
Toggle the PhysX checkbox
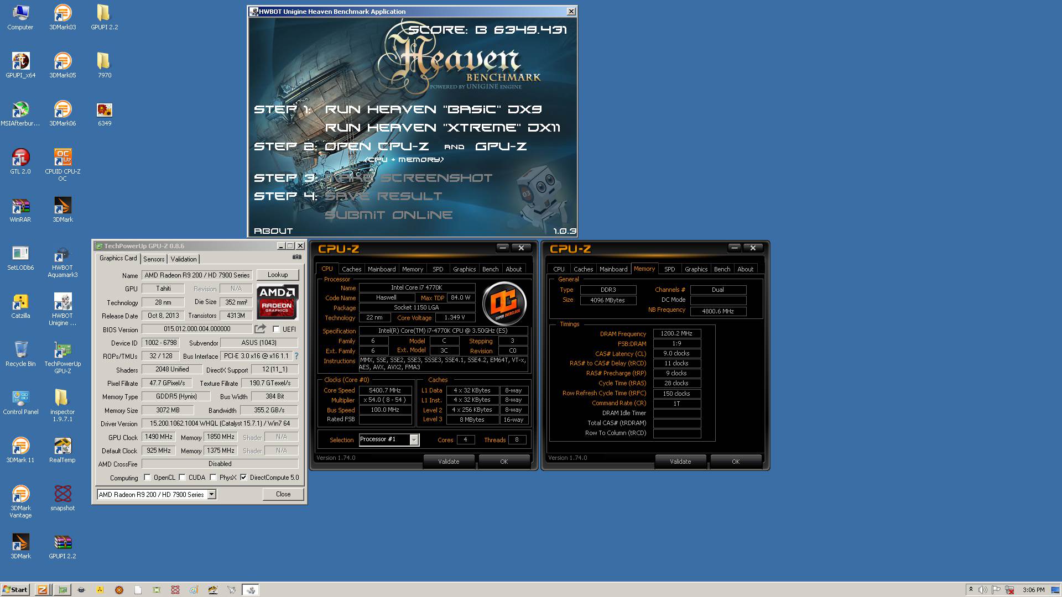[213, 478]
